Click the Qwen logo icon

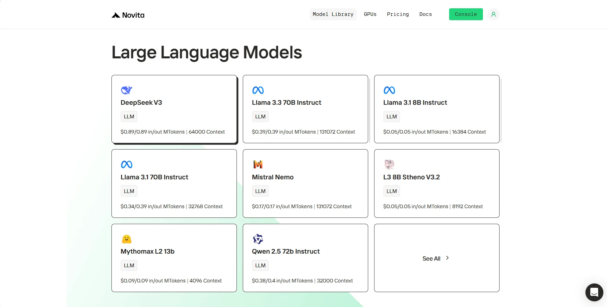(258, 239)
